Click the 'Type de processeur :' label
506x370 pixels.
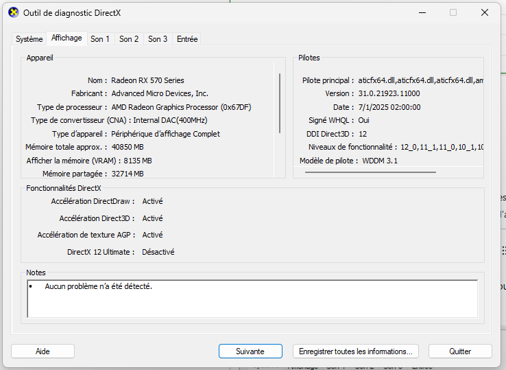72,107
